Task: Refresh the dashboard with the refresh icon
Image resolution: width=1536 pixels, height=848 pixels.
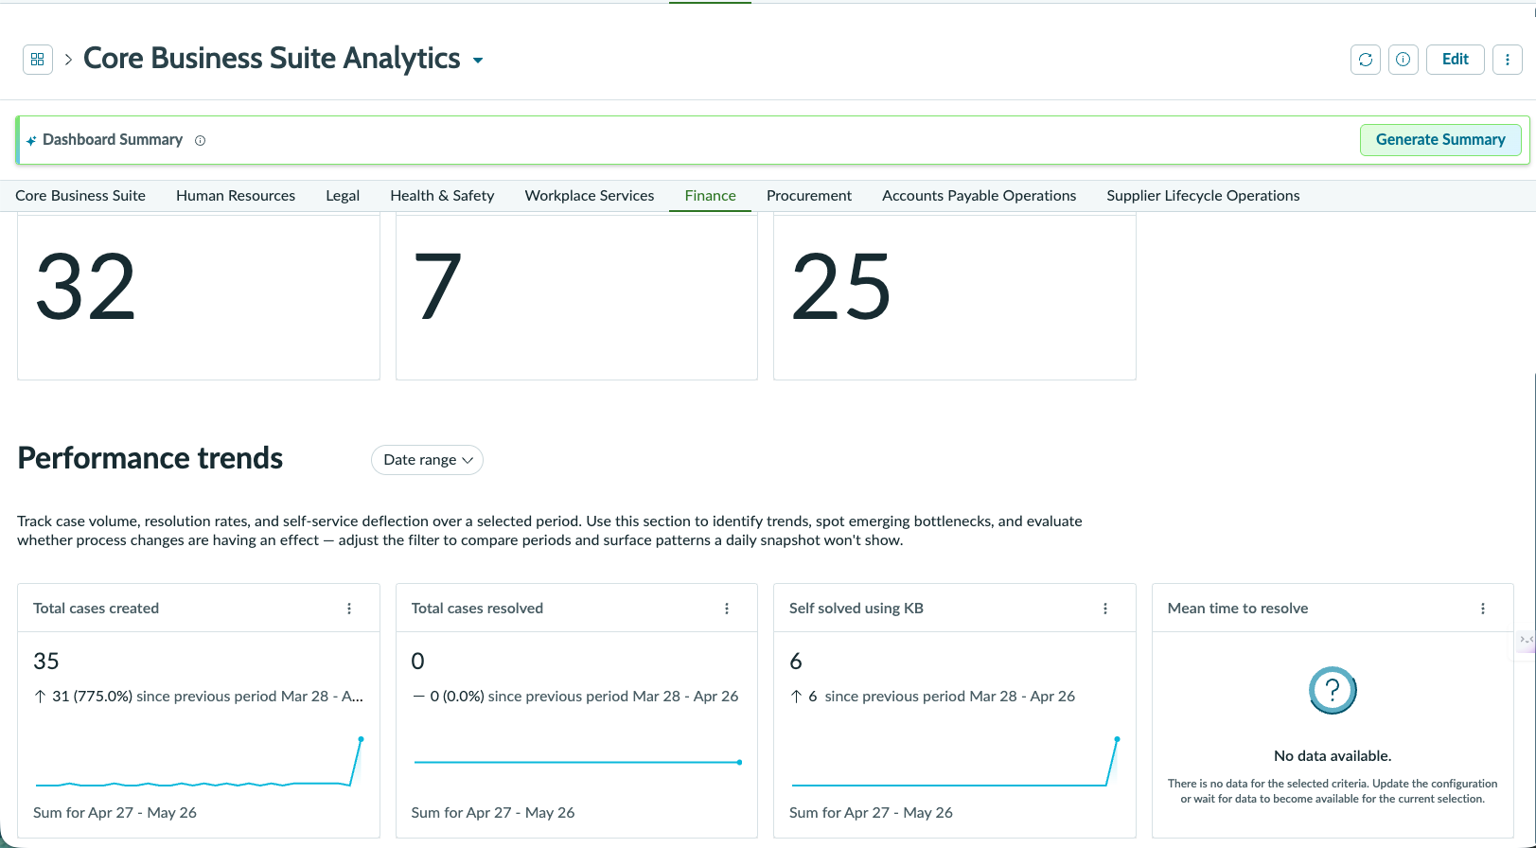Action: click(x=1366, y=60)
